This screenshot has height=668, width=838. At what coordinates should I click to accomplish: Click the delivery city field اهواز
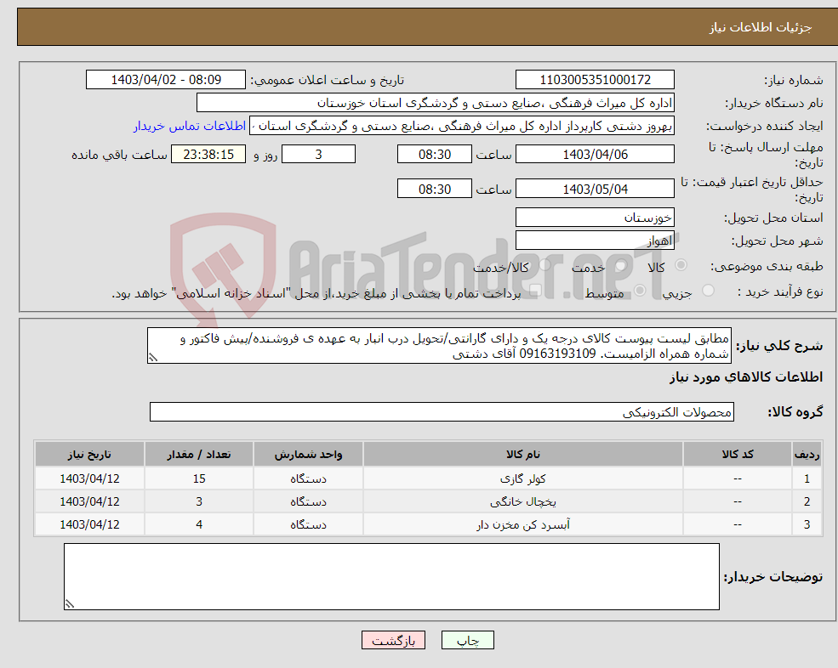[595, 241]
